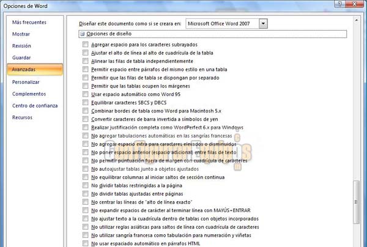Open Centro de confianza category
This screenshot has height=247, width=367.
pyautogui.click(x=35, y=106)
